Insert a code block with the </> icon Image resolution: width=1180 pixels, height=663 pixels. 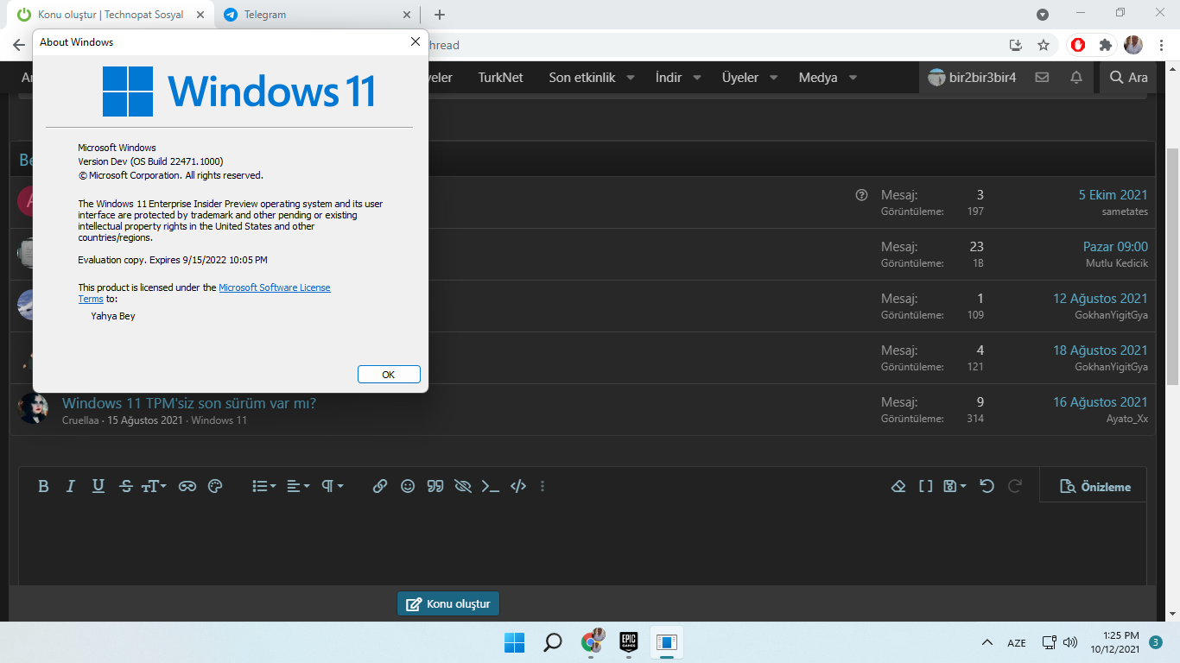coord(518,486)
